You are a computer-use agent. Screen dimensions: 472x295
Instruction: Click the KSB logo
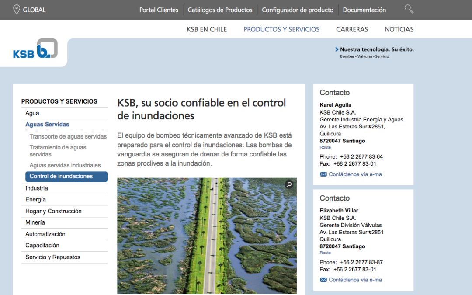[x=35, y=49]
